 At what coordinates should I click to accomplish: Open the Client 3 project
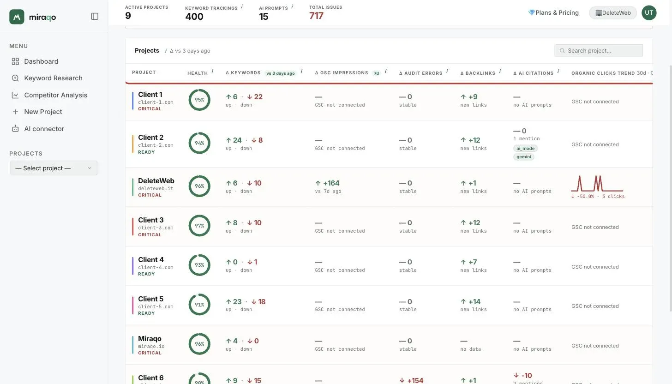coord(389,227)
